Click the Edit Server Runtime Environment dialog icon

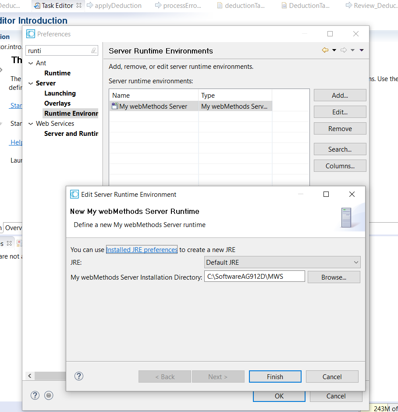click(x=75, y=194)
